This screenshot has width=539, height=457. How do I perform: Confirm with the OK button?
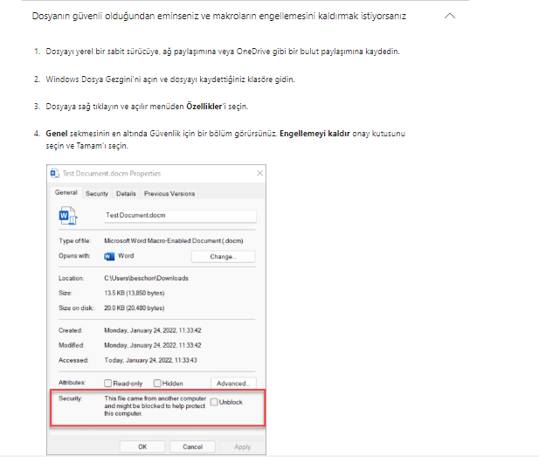pos(142,447)
